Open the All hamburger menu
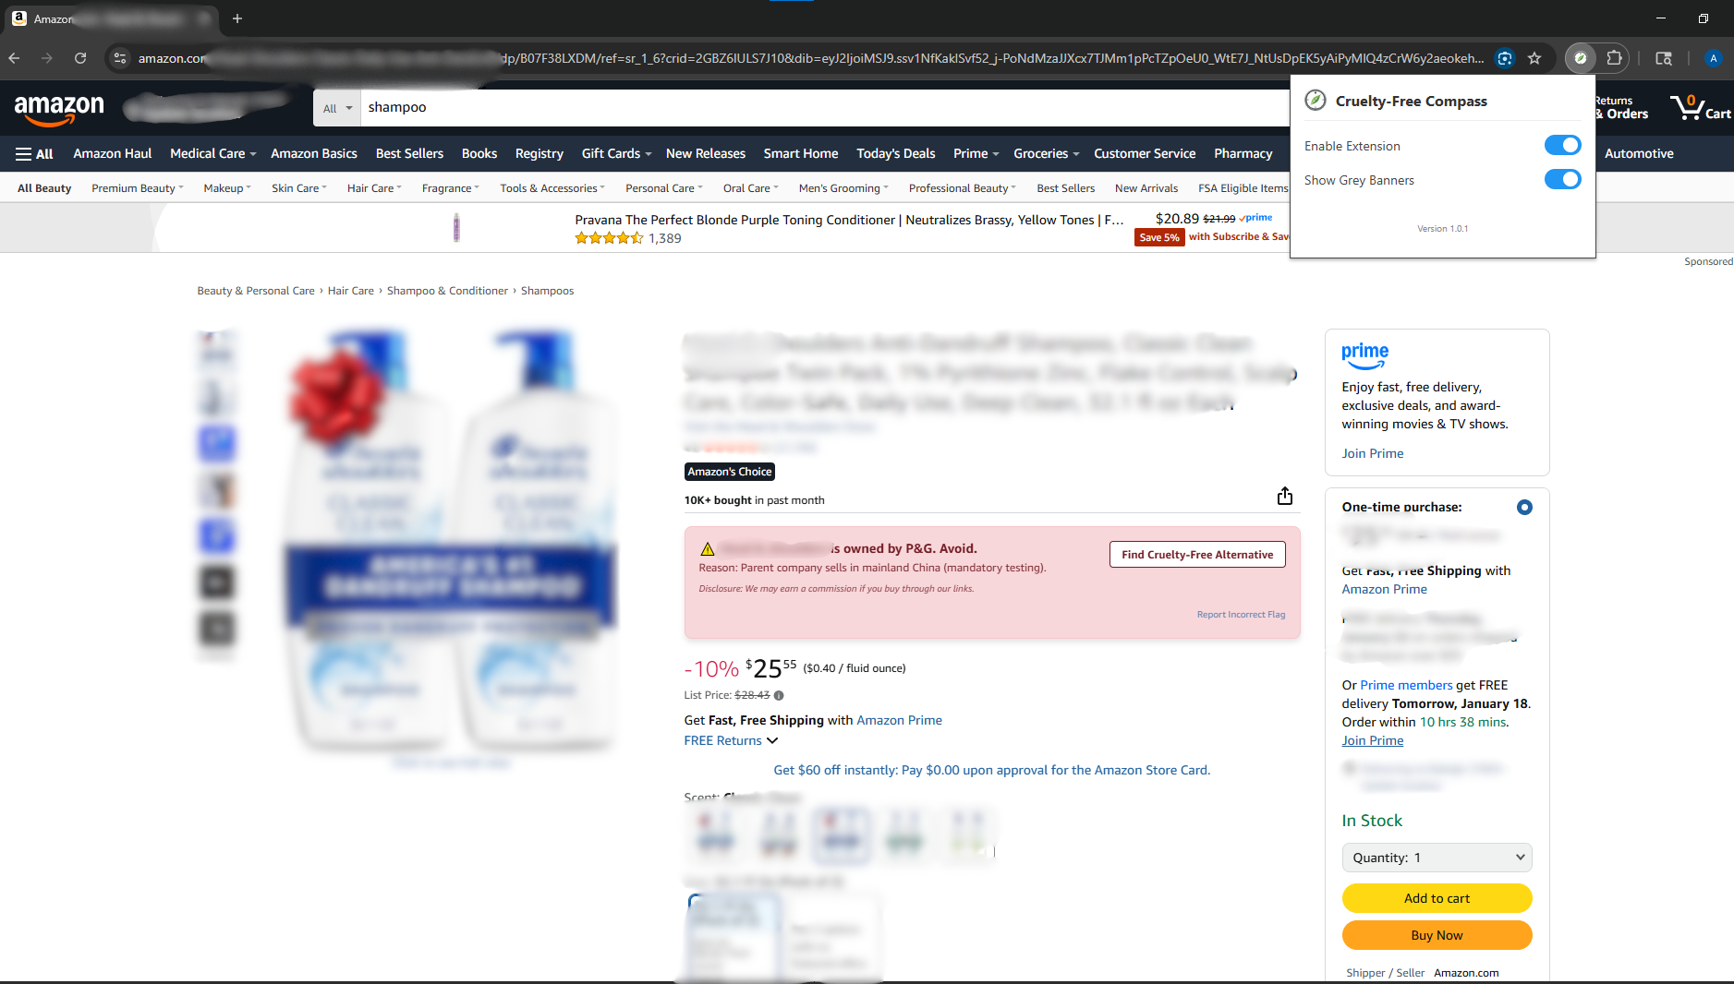The width and height of the screenshot is (1734, 984). (33, 153)
